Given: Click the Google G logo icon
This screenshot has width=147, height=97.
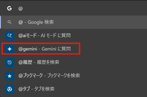Looking at the screenshot, I should [9, 8].
